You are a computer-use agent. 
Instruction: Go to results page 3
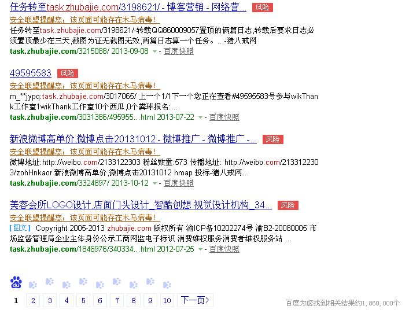[50, 300]
